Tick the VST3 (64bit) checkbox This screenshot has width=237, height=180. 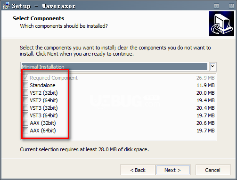25,115
